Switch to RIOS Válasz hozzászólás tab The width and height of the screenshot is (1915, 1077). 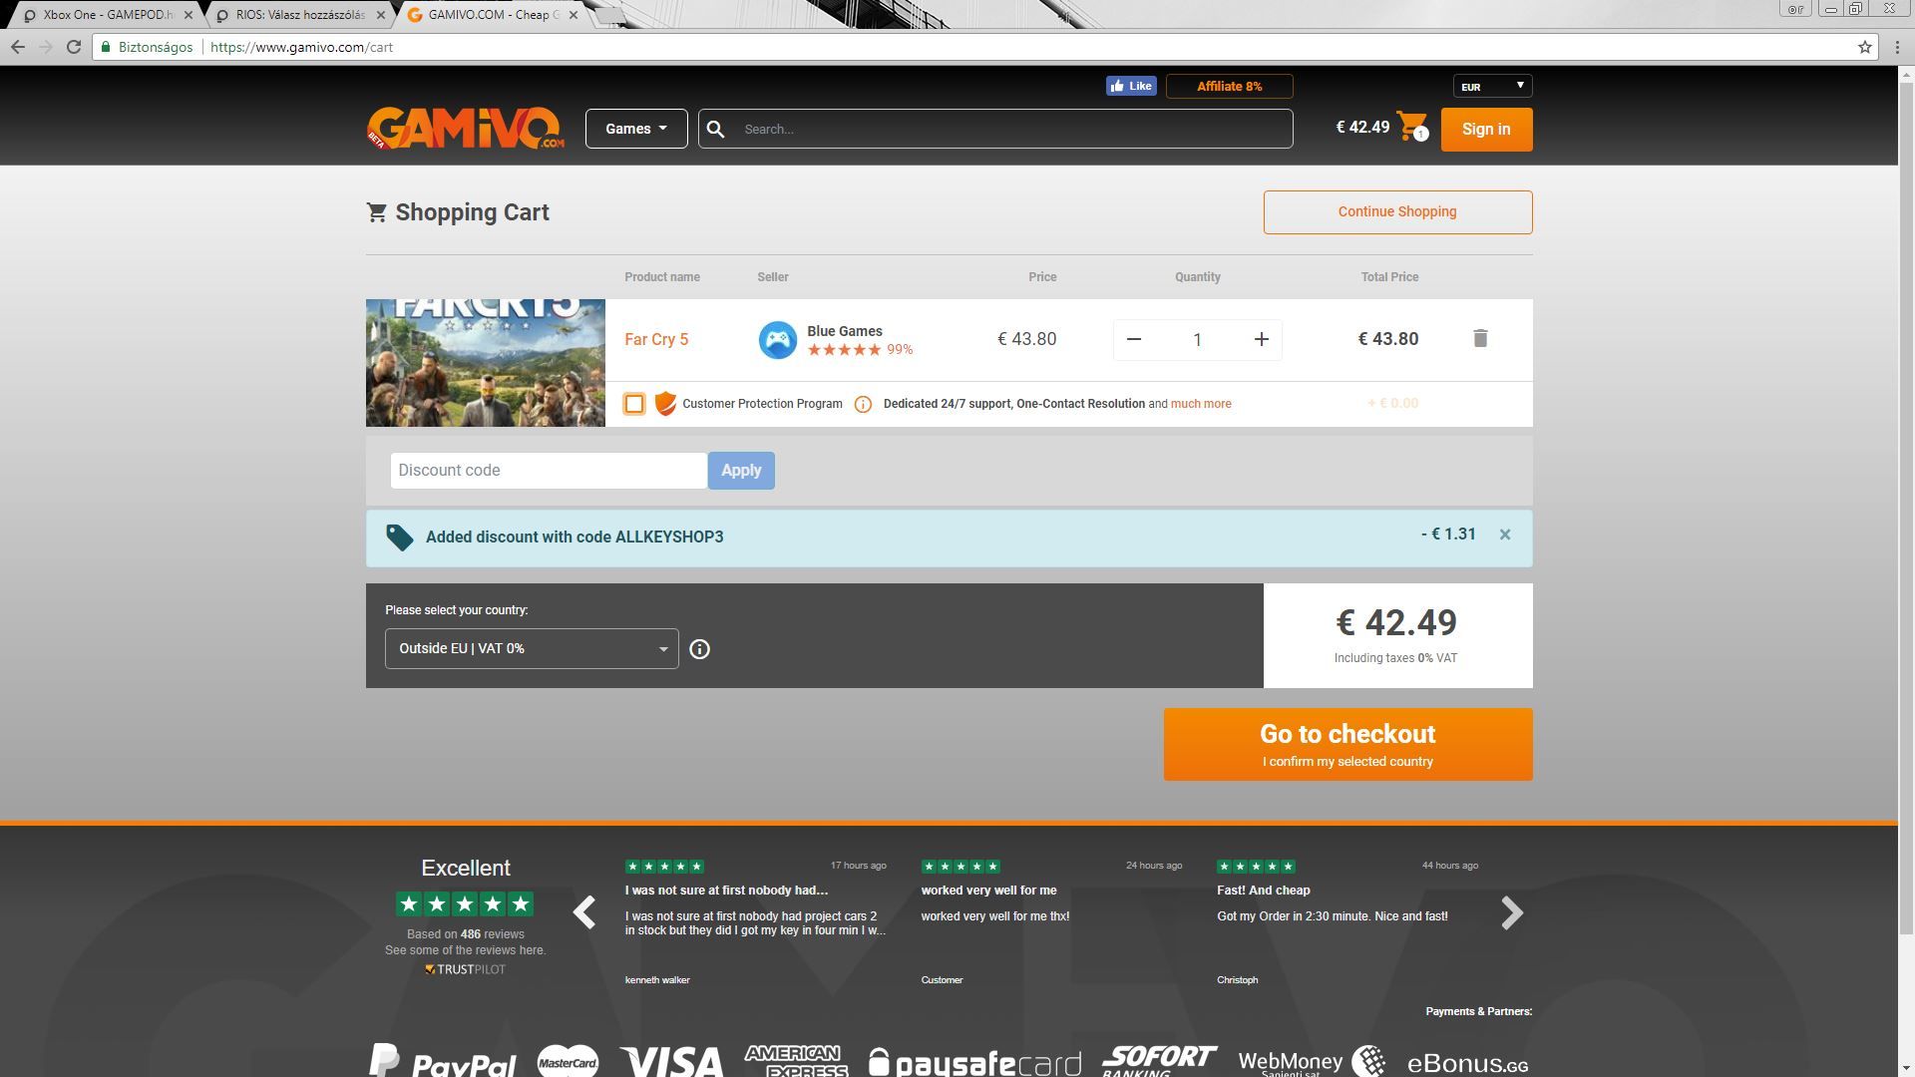(299, 15)
